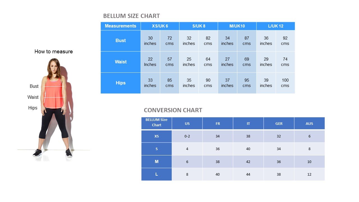359x202 pixels.
Task: Click the Waist row header in size chart
Action: (x=121, y=62)
